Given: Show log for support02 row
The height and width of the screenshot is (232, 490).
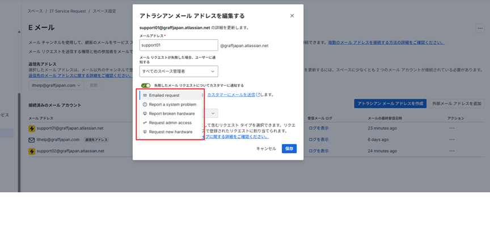Looking at the screenshot, I should point(318,151).
